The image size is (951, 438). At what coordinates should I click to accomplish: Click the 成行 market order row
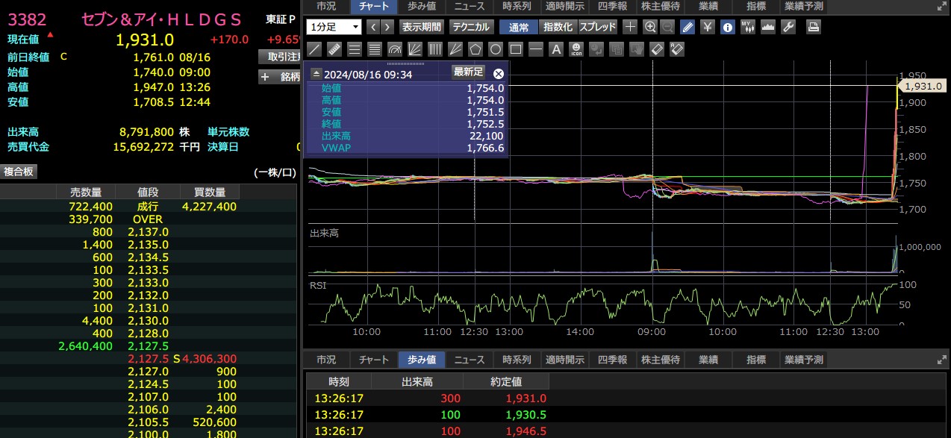click(149, 206)
